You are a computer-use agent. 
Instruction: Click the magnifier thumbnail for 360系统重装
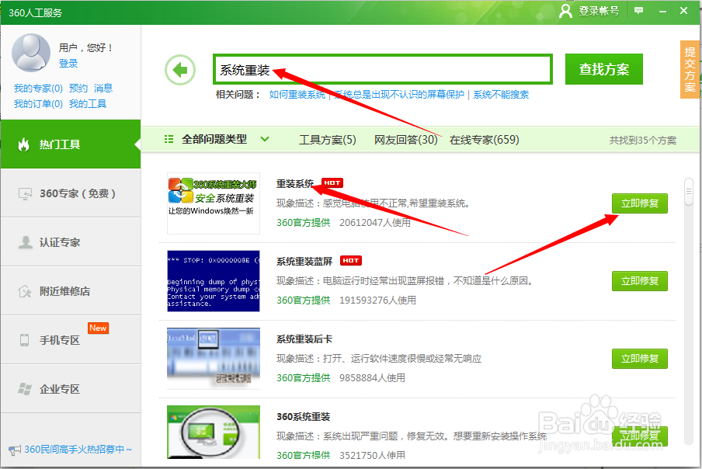click(x=214, y=433)
